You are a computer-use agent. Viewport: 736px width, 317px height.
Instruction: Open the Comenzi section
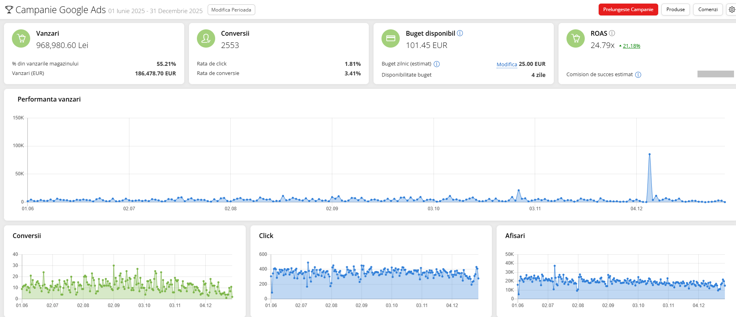[707, 10]
